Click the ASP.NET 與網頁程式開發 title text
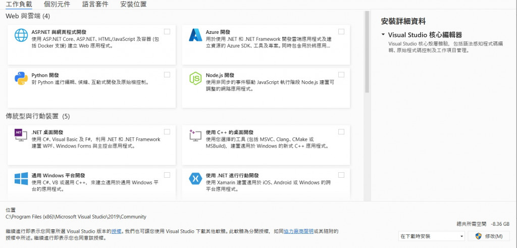Image resolution: width=517 pixels, height=248 pixels. point(59,32)
